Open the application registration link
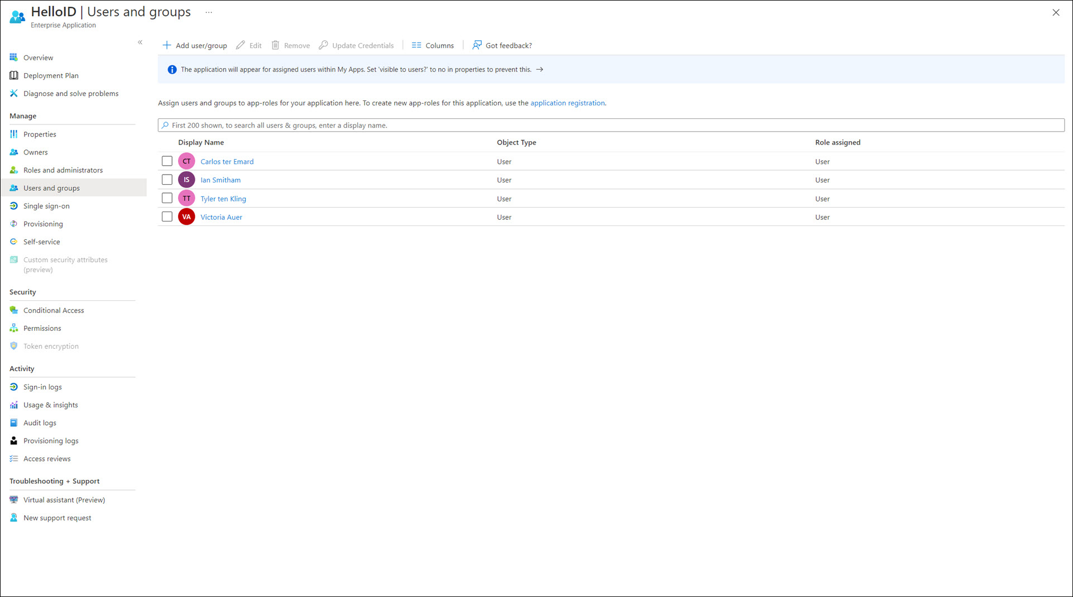Viewport: 1073px width, 597px height. coord(567,103)
